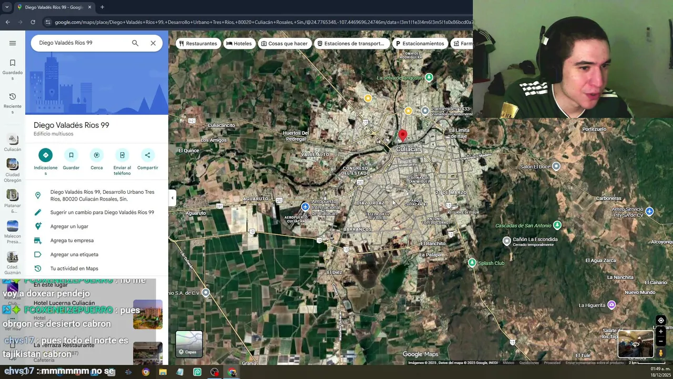Open Tu actividad en Maps
Image resolution: width=673 pixels, height=379 pixels.
pyautogui.click(x=97, y=268)
